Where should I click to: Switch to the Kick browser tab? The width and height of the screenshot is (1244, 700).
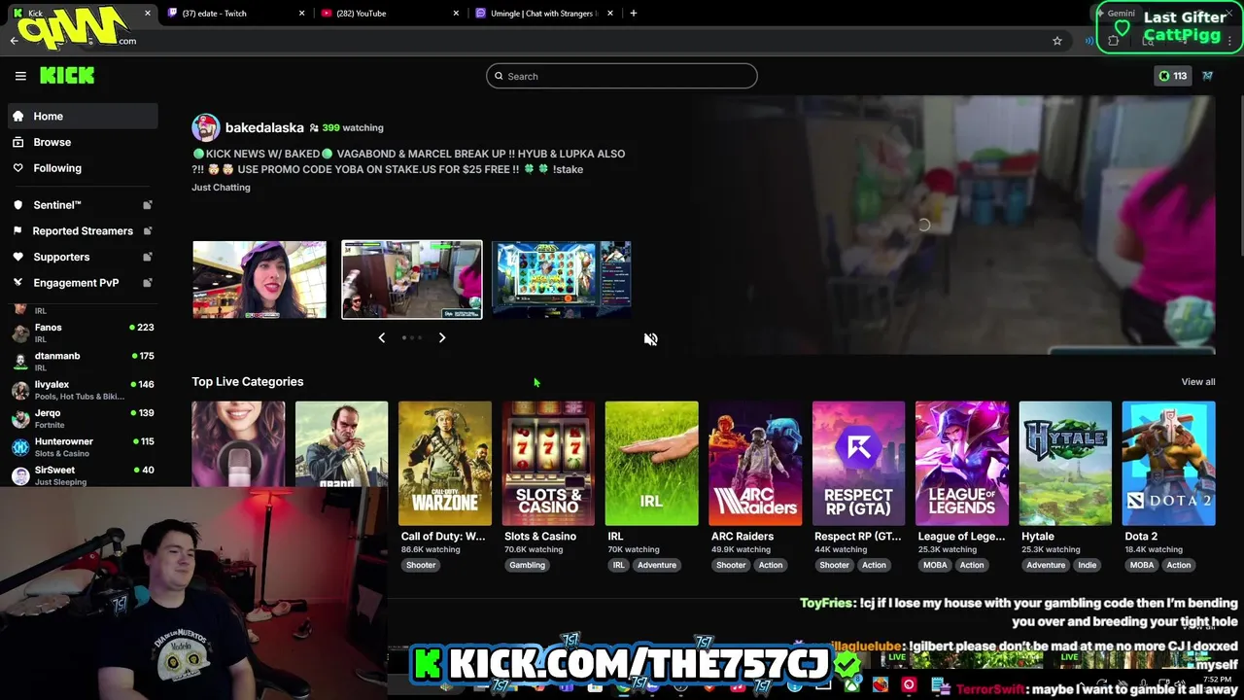click(x=83, y=13)
